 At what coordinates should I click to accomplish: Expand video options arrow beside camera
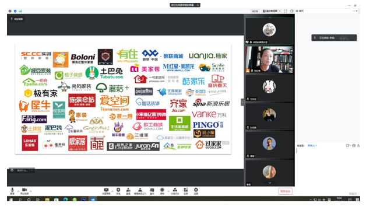pos(31,191)
